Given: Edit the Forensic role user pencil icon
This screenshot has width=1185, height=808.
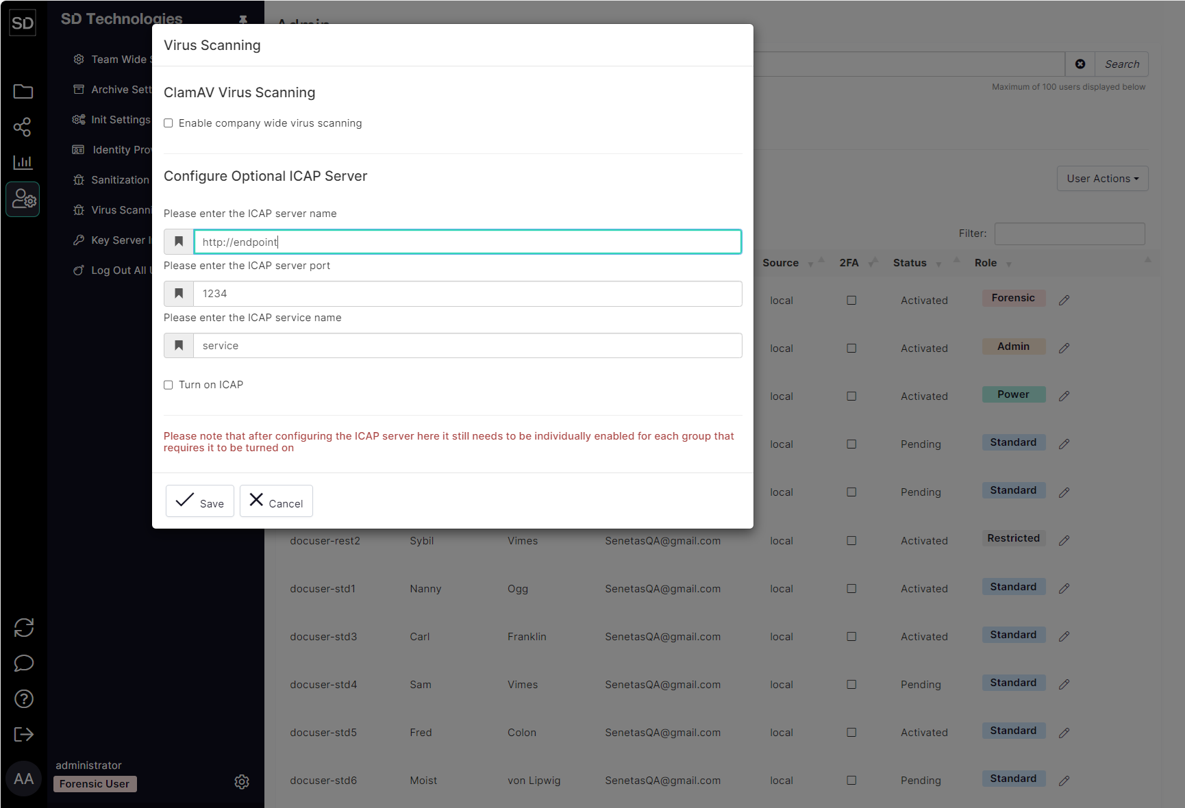Looking at the screenshot, I should (x=1064, y=300).
